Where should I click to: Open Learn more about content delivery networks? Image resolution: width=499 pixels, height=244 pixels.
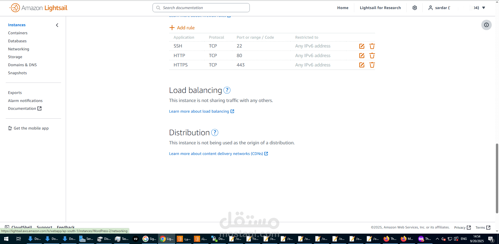pyautogui.click(x=219, y=154)
